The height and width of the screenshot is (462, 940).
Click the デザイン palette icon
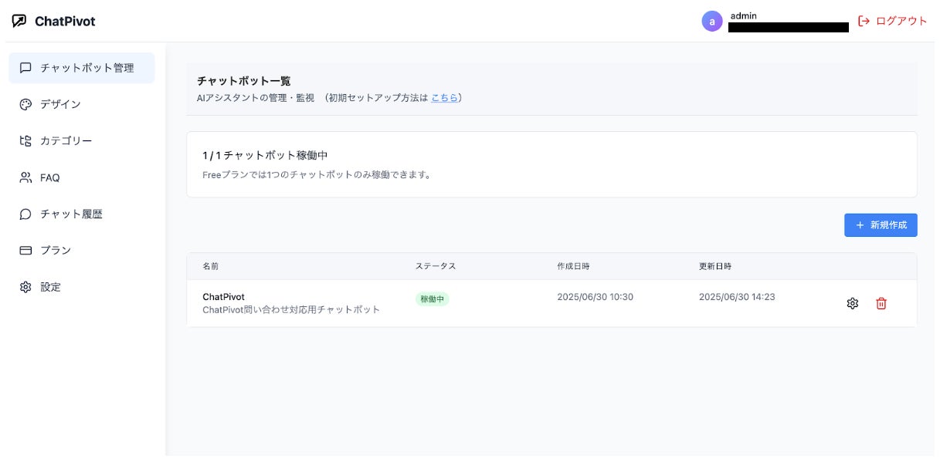(x=25, y=104)
